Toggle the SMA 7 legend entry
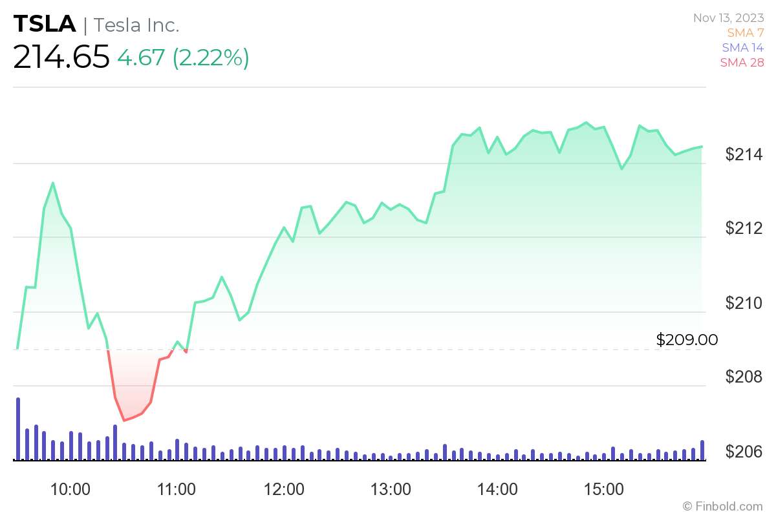Image resolution: width=776 pixels, height=517 pixels. tap(744, 33)
